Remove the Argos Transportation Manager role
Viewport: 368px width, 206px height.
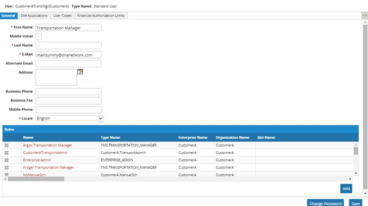(7, 146)
